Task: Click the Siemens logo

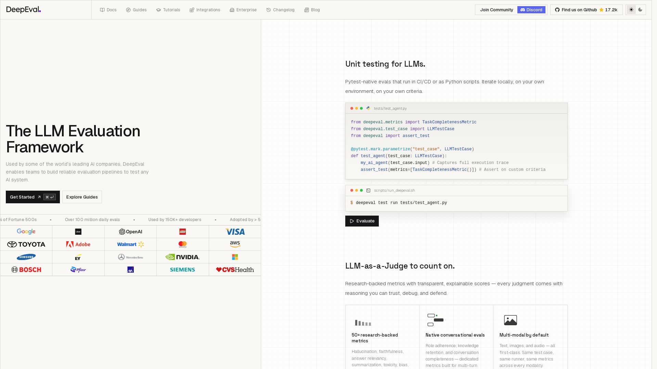Action: click(x=183, y=270)
